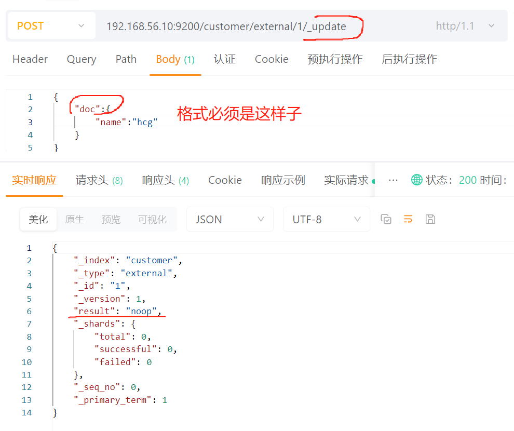Click the "_type": "external" response line
This screenshot has width=514, height=431.
point(125,273)
